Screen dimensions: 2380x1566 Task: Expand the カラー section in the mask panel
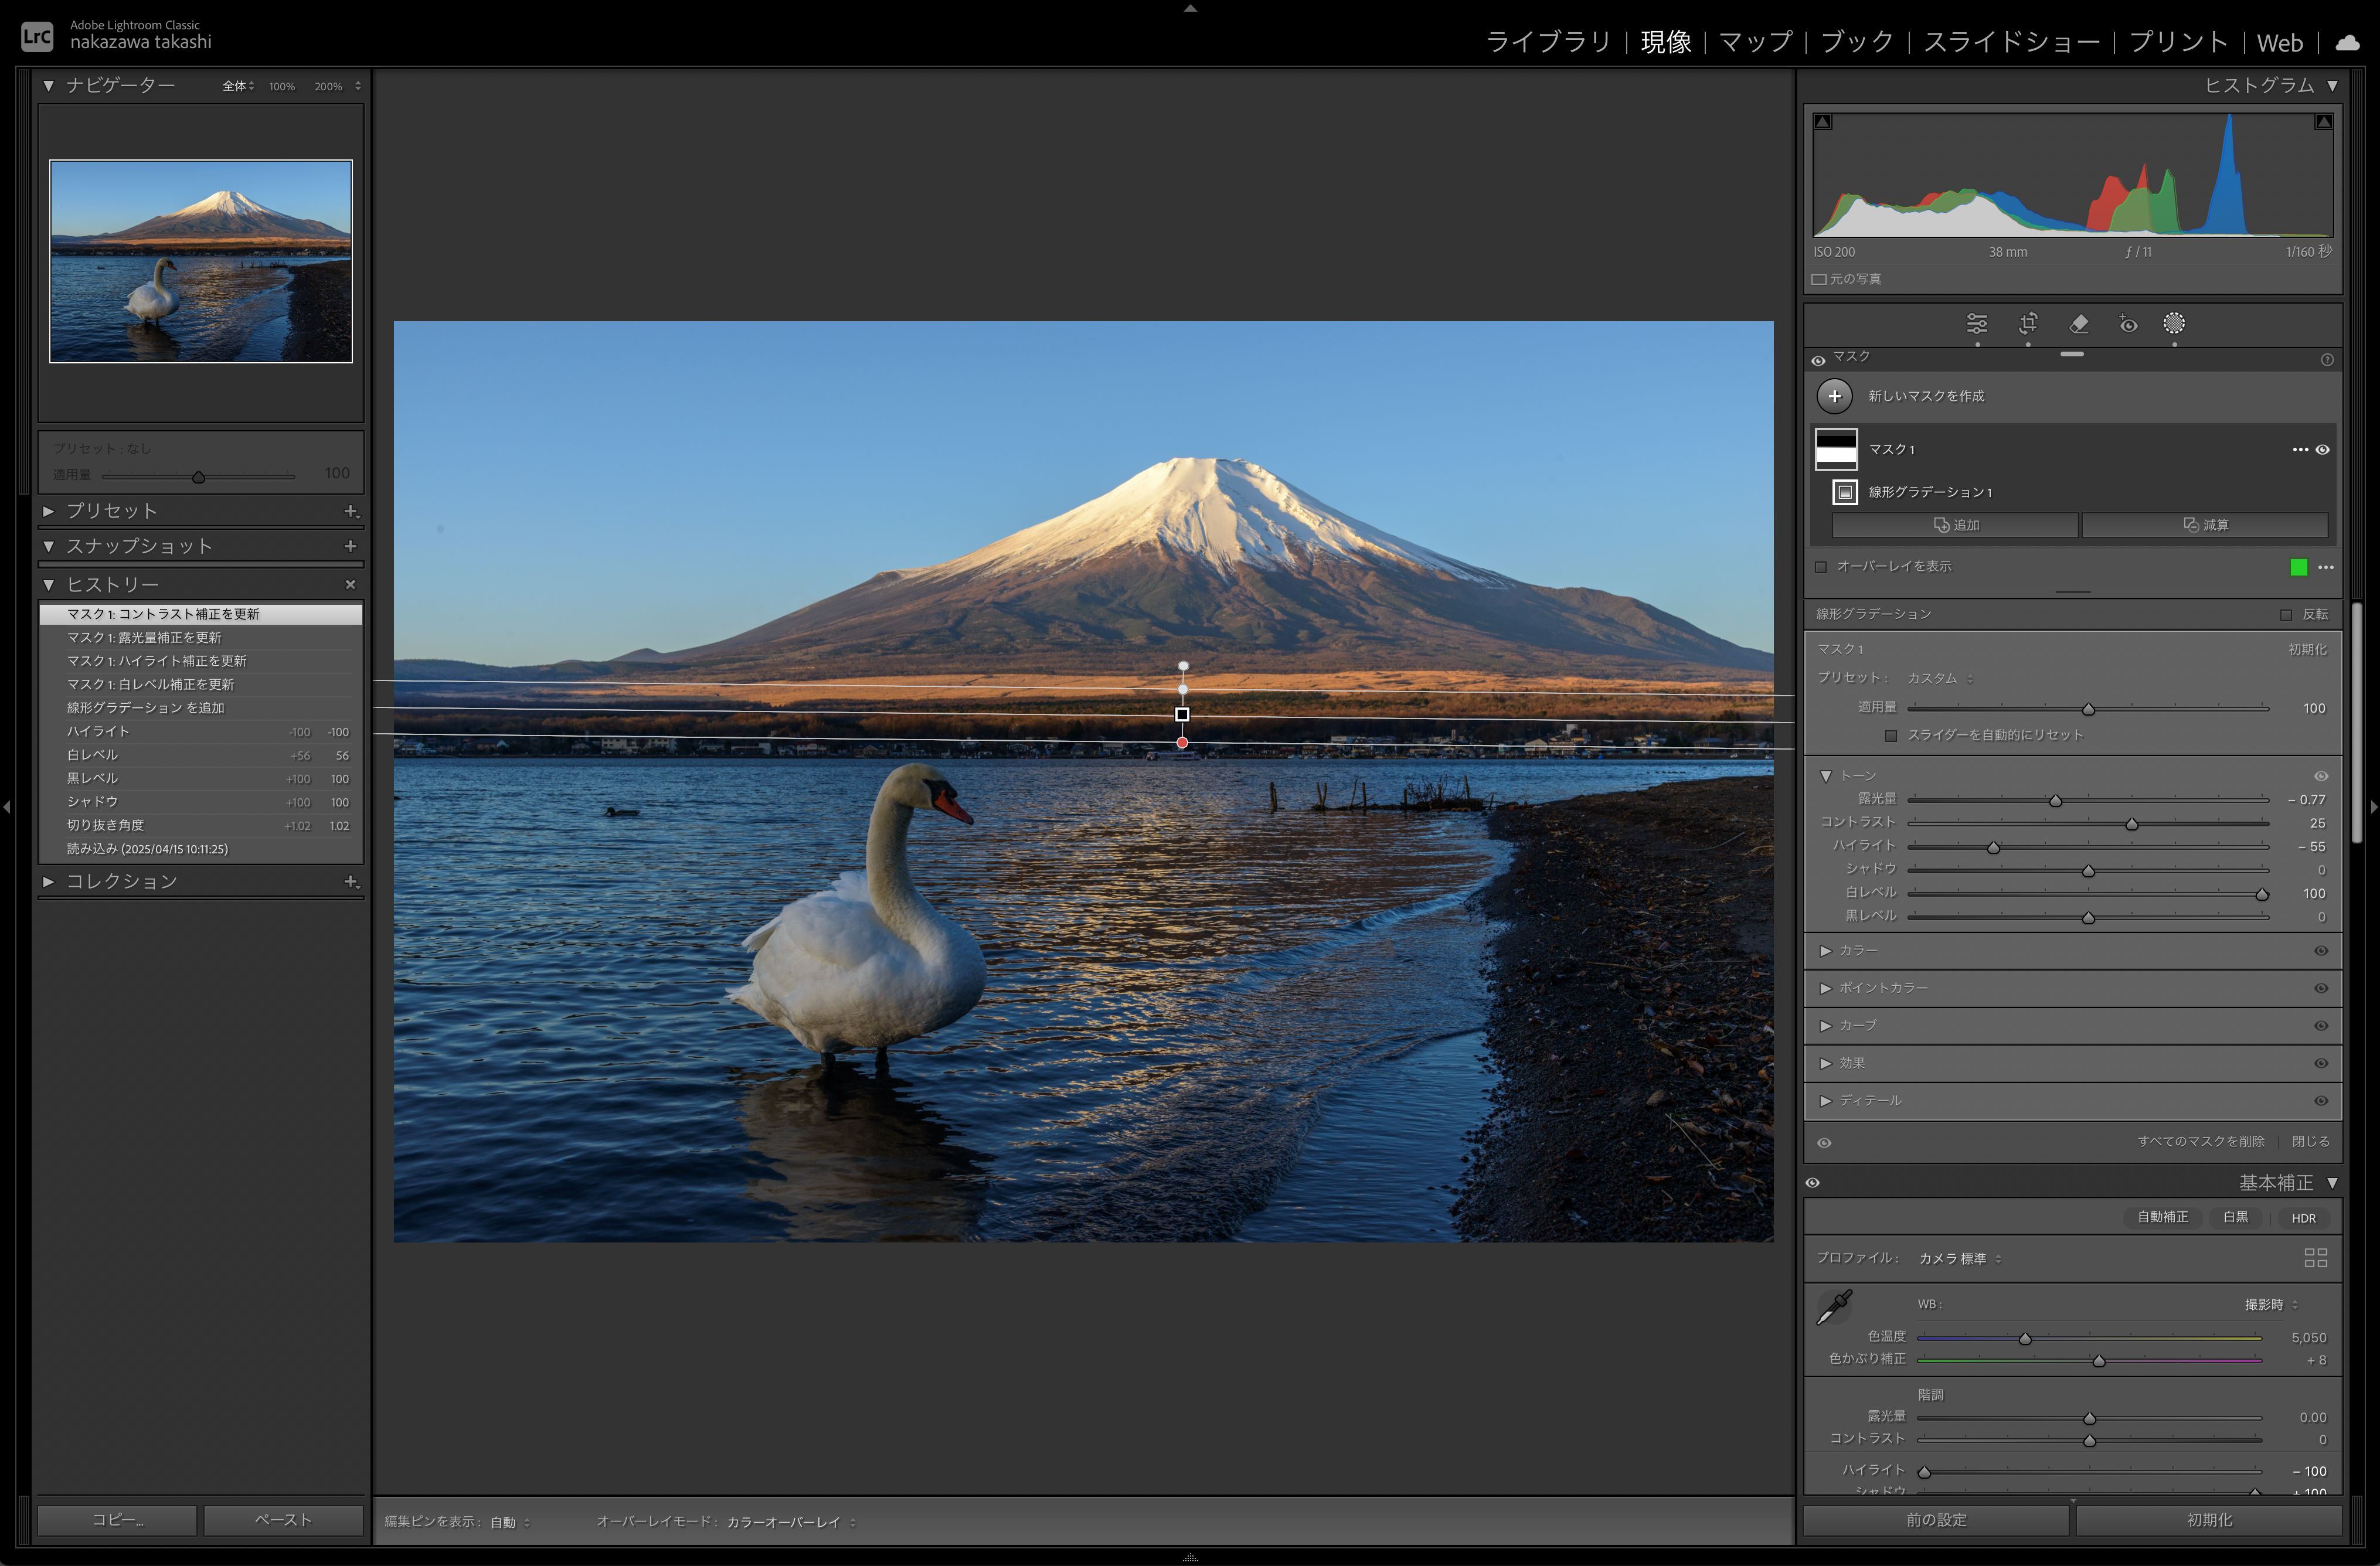(x=1826, y=951)
